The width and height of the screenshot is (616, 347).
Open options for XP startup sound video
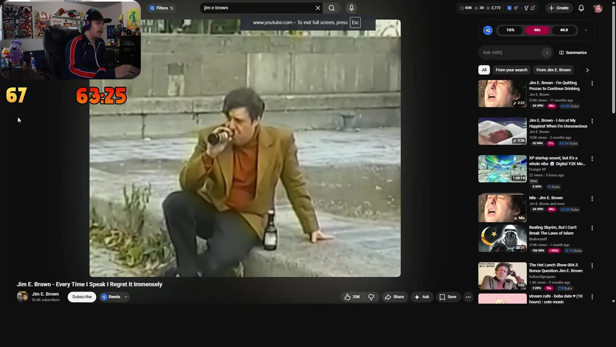point(592,159)
